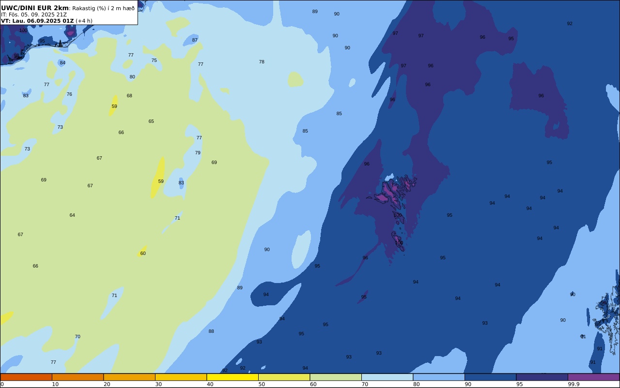Click the humidity value 75 on the map
Screen dimensions: 620x388
tap(154, 60)
